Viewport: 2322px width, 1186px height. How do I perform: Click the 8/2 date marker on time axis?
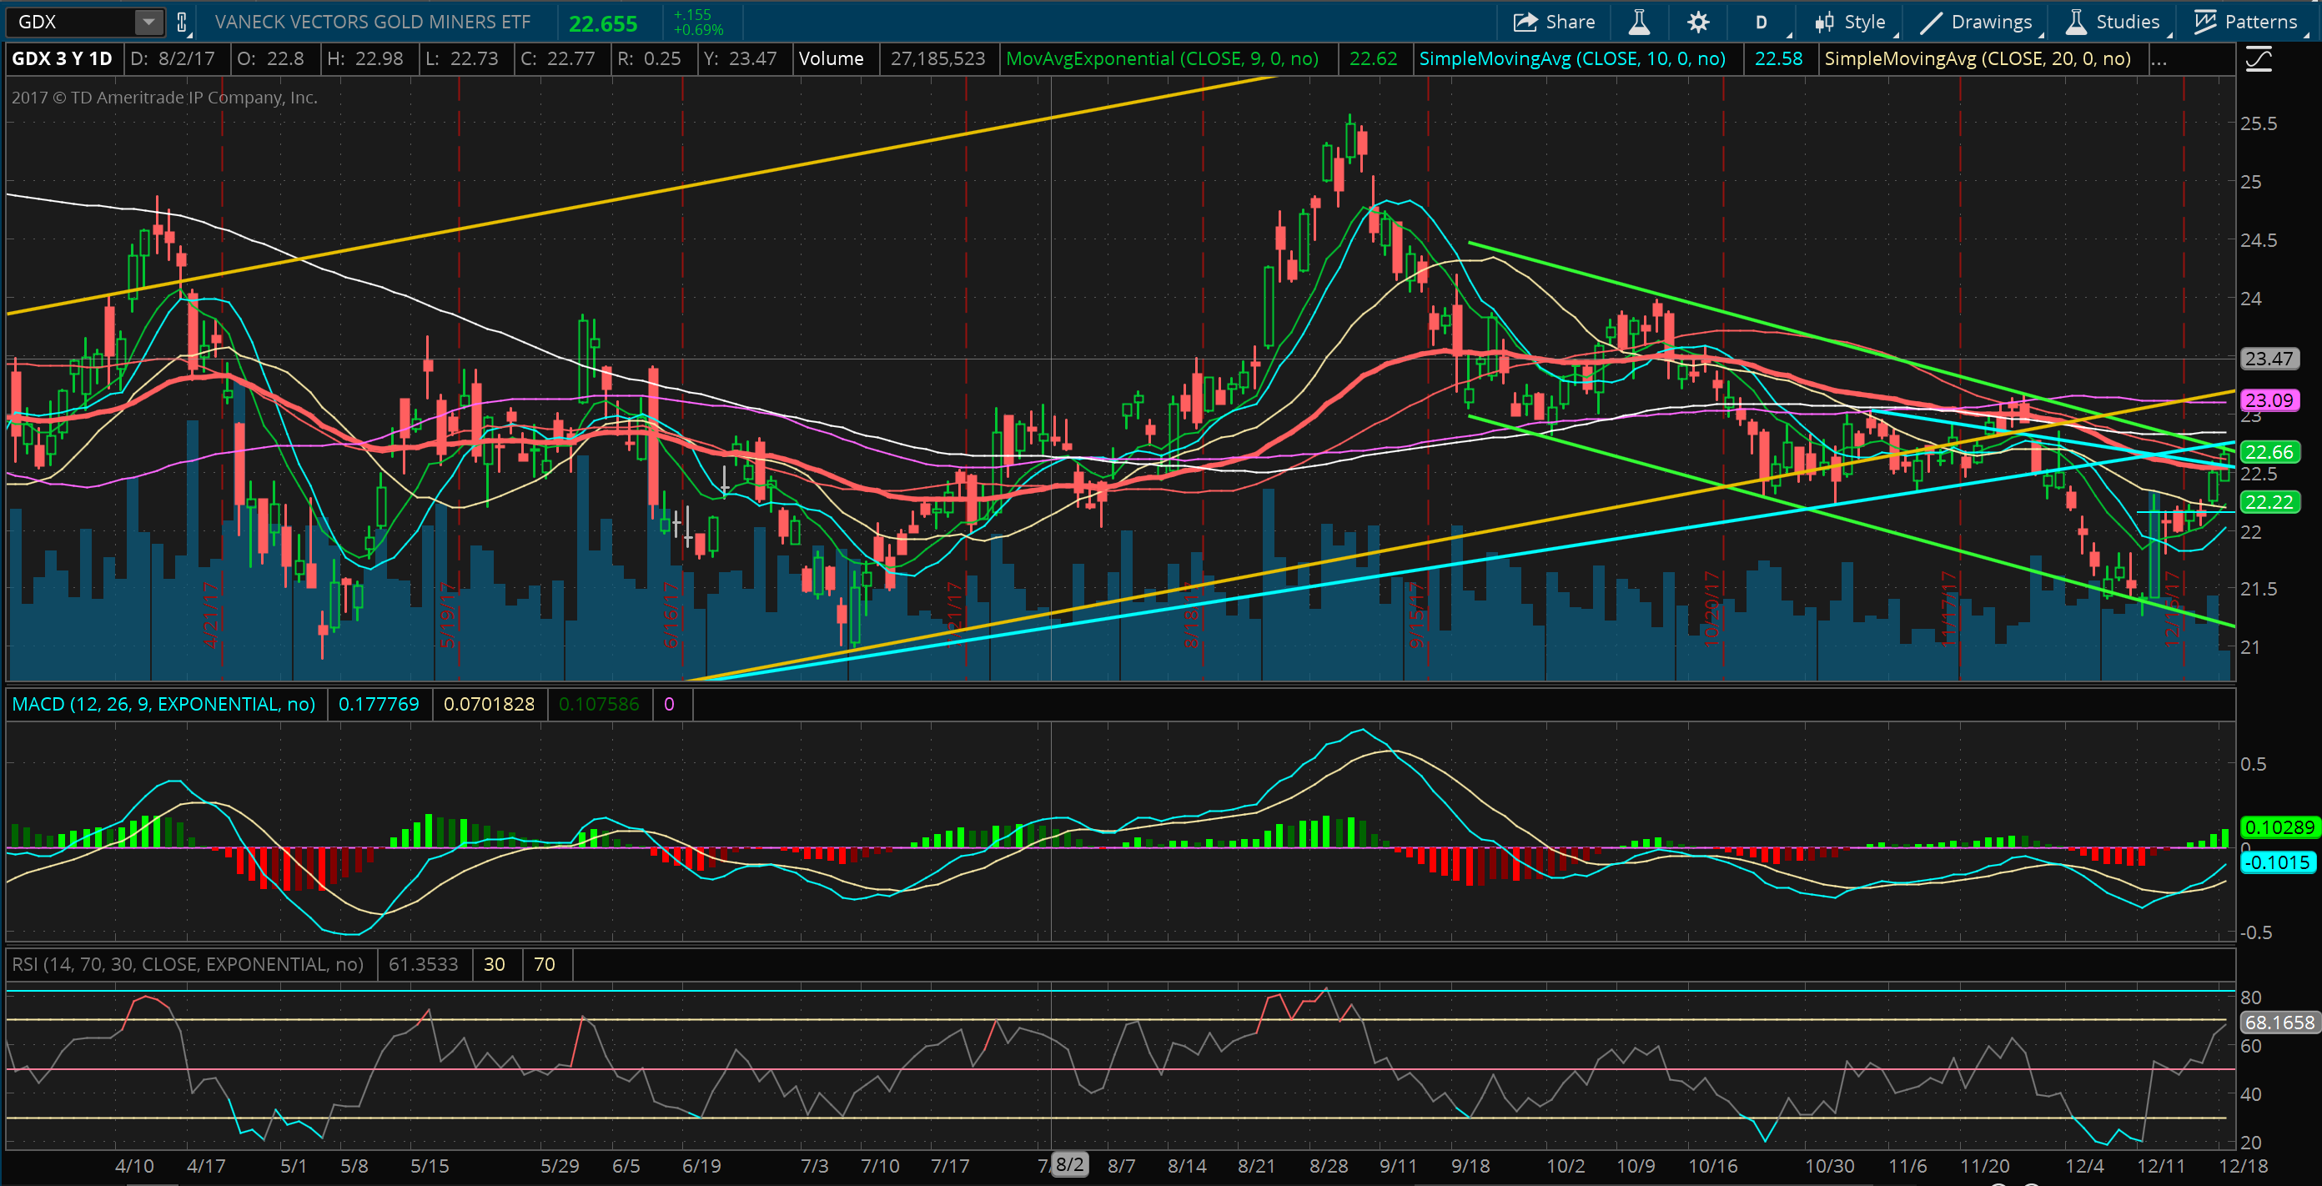[1069, 1164]
